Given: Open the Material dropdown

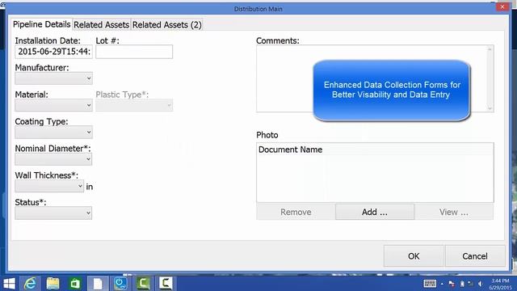Looking at the screenshot, I should (x=53, y=106).
